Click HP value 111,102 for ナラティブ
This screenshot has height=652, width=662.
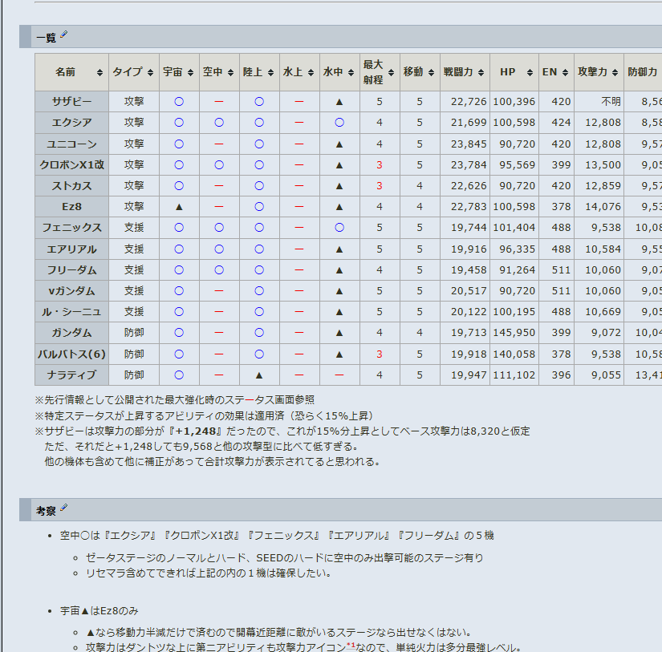pyautogui.click(x=514, y=375)
